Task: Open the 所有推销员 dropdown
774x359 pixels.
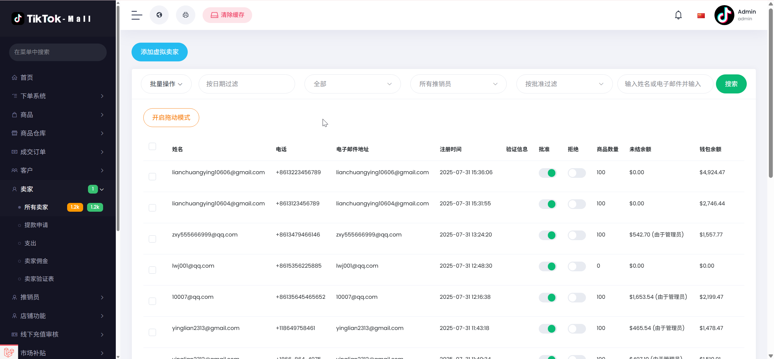Action: 458,84
